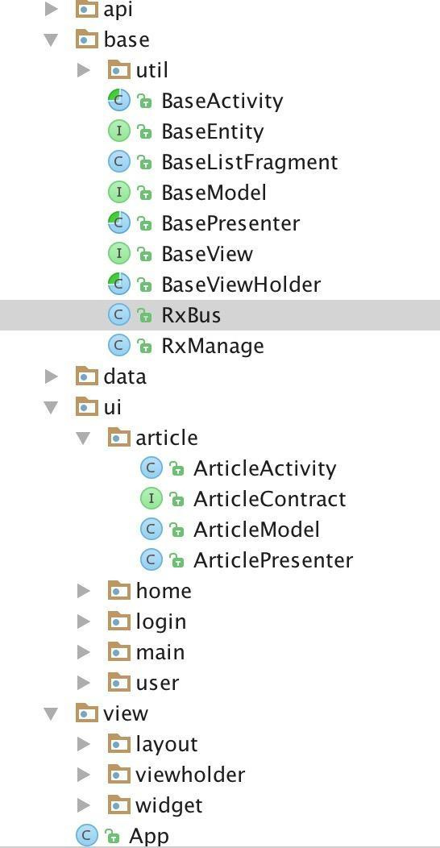Expand the widget package arrow

click(84, 805)
